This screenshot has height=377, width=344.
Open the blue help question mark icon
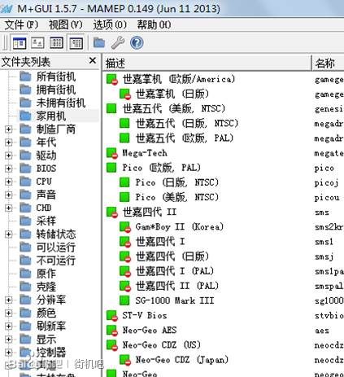click(137, 42)
